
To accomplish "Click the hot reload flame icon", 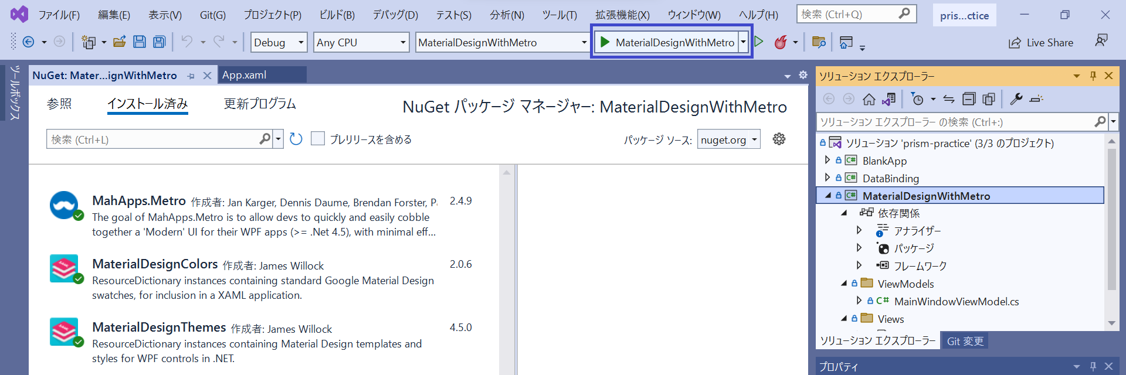I will coord(781,42).
